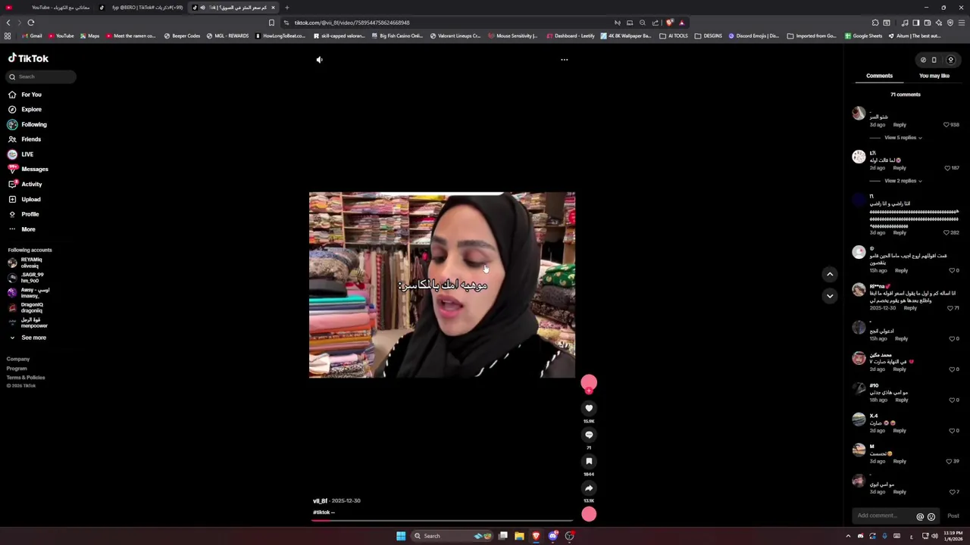Open File Explorer from the taskbar

(519, 536)
